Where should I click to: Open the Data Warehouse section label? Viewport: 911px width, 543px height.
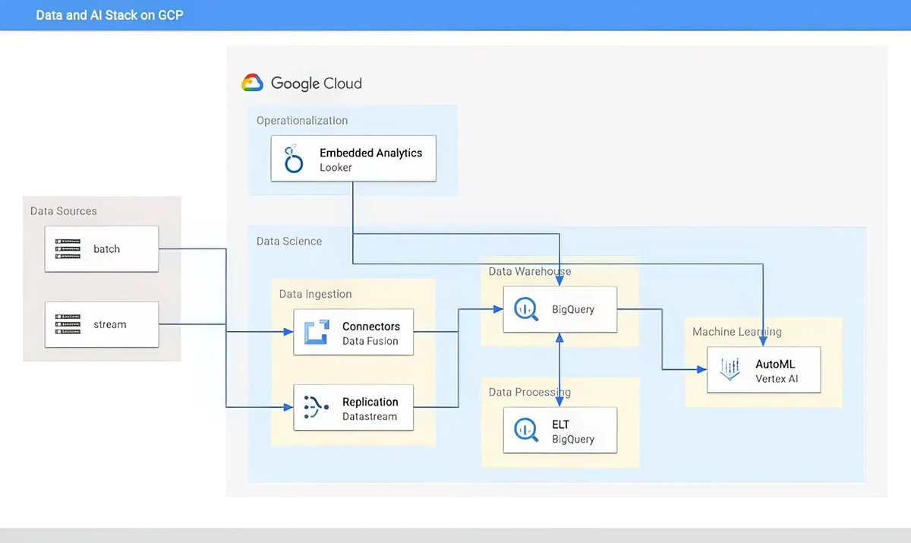coord(529,271)
